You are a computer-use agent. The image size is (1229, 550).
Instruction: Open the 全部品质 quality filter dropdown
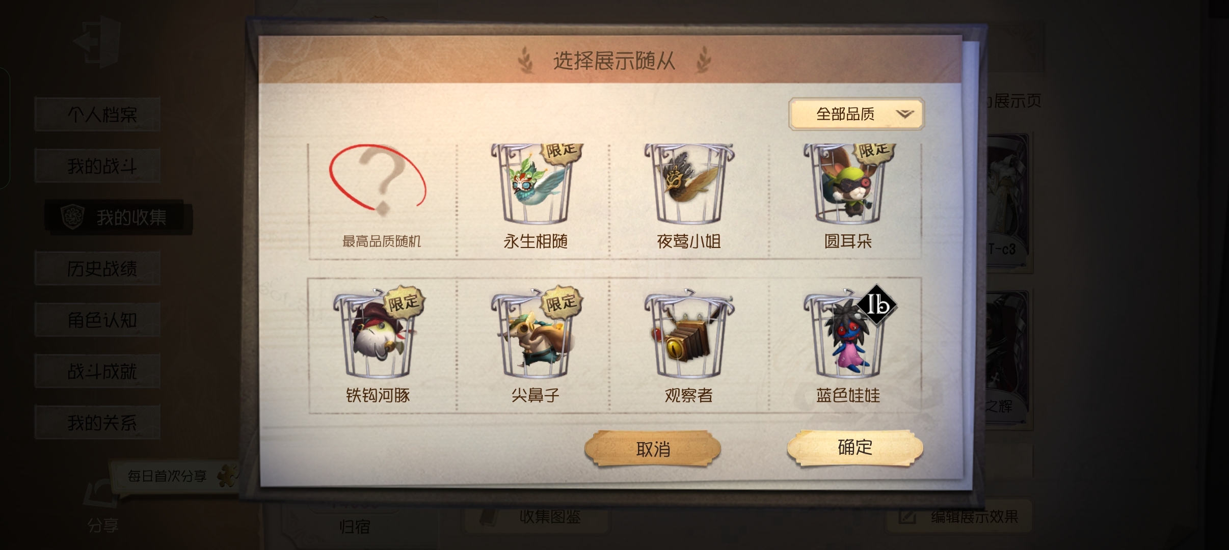tap(856, 114)
